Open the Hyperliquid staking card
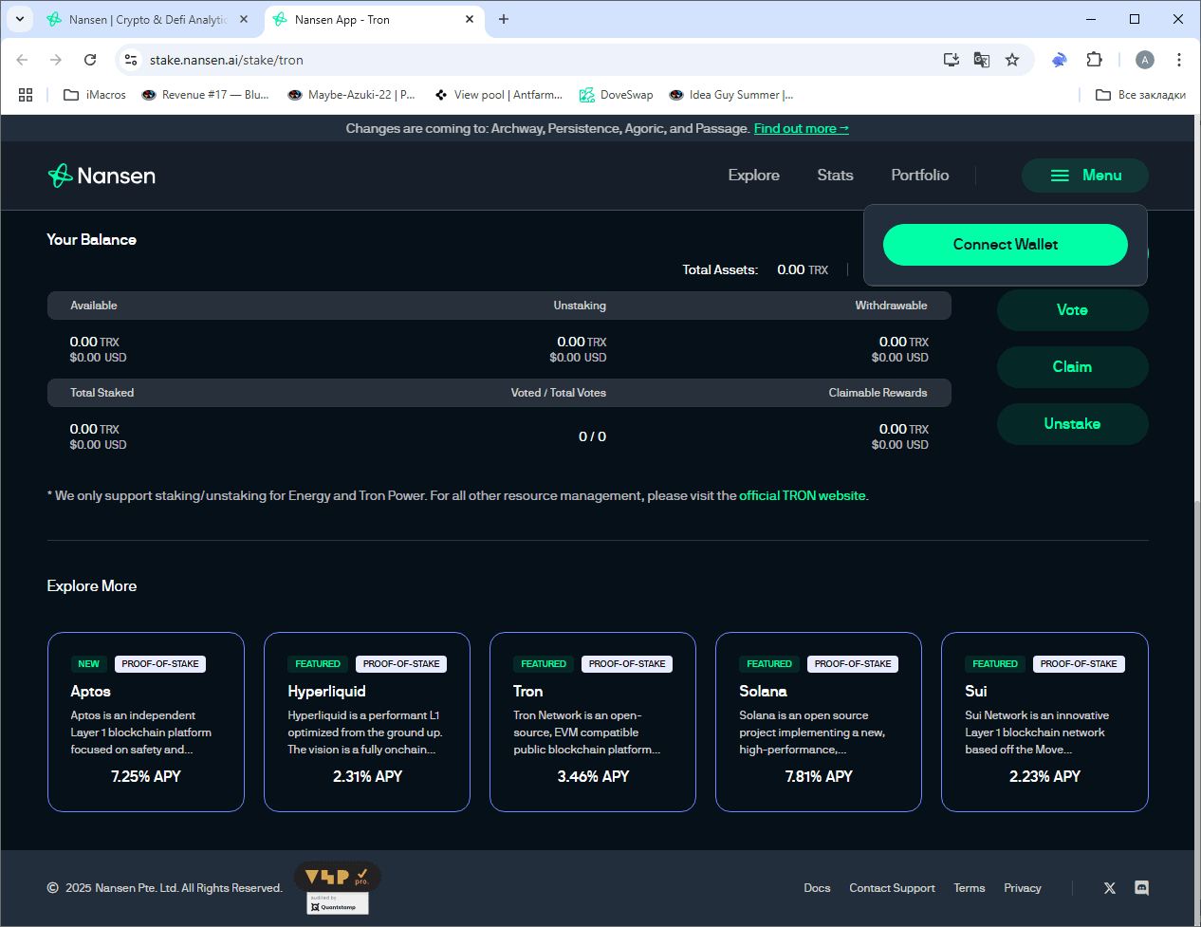The width and height of the screenshot is (1201, 927). pyautogui.click(x=367, y=722)
